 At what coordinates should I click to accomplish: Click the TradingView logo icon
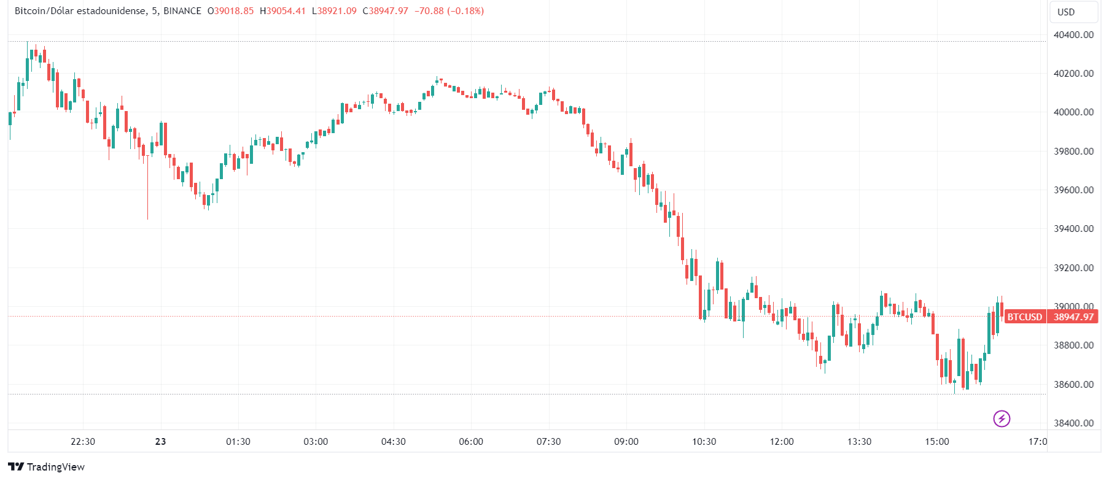16,467
